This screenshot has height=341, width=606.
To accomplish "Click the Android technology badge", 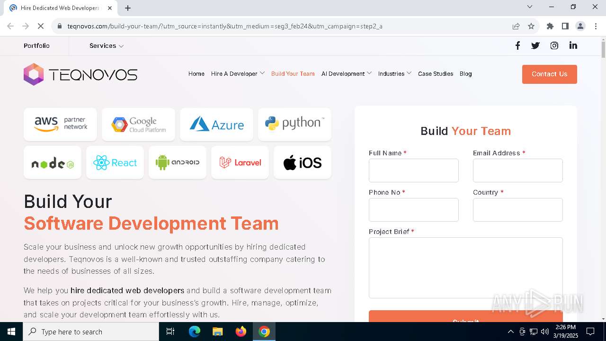I will tap(178, 162).
